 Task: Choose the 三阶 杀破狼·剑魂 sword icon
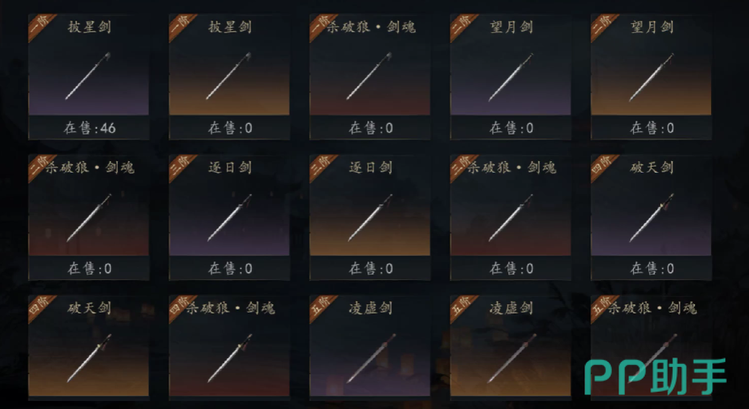pyautogui.click(x=511, y=218)
